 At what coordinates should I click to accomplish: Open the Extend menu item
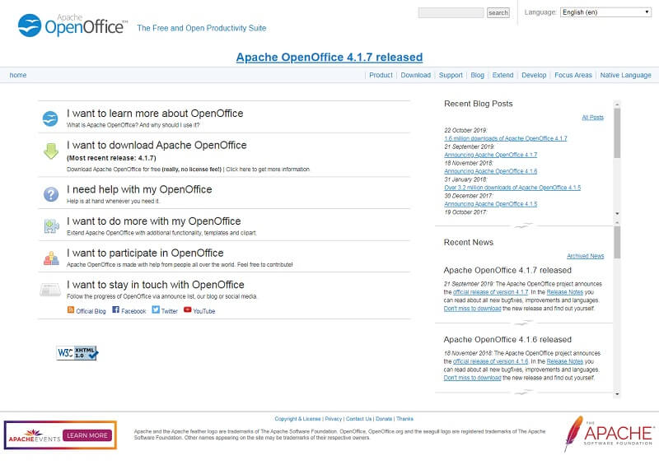coord(502,75)
